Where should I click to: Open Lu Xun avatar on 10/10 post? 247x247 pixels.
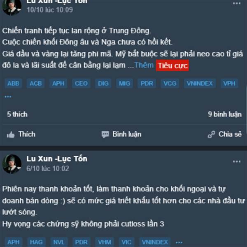(12, 7)
